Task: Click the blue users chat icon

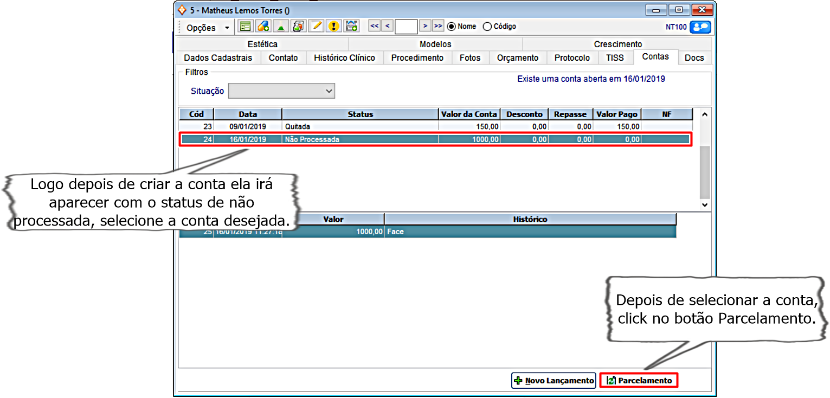Action: coord(700,27)
